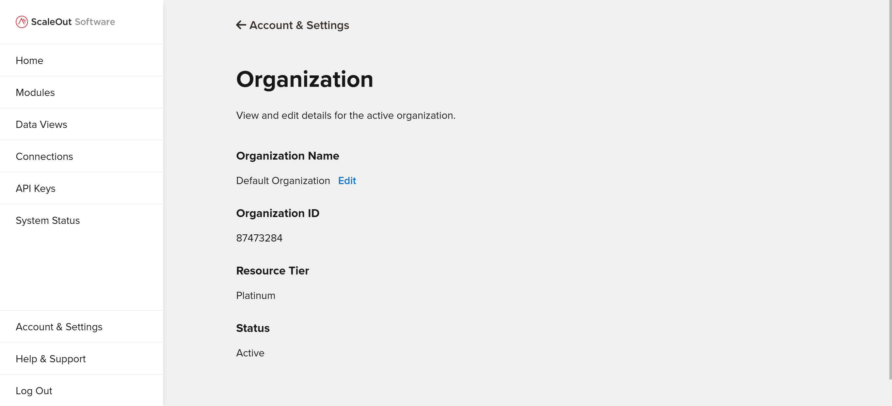This screenshot has height=406, width=892.
Task: Click the Organization Name label
Action: 287,156
